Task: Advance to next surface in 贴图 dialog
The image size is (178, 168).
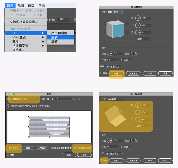Action: coord(74,99)
